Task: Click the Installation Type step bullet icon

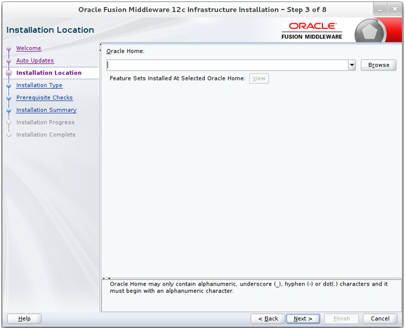Action: pos(9,85)
